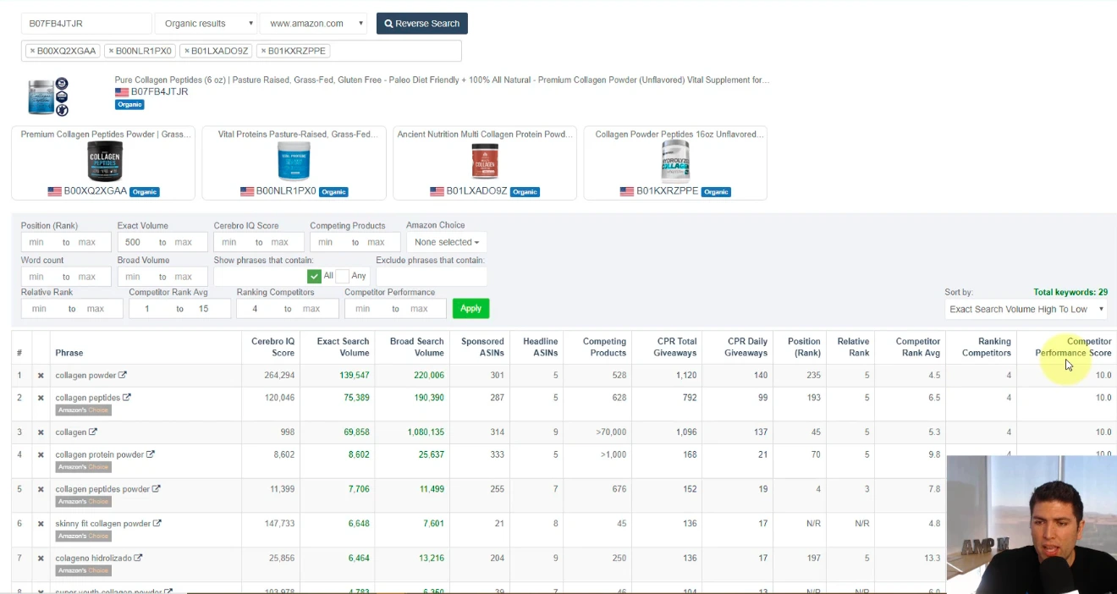Open the www.amazon.com marketplace dropdown

click(x=314, y=23)
